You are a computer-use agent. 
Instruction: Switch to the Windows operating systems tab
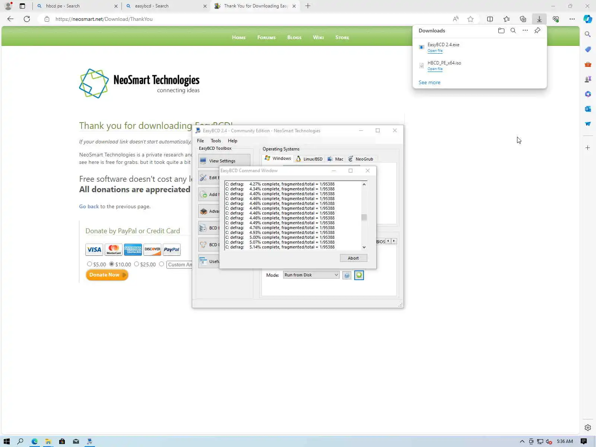(278, 158)
